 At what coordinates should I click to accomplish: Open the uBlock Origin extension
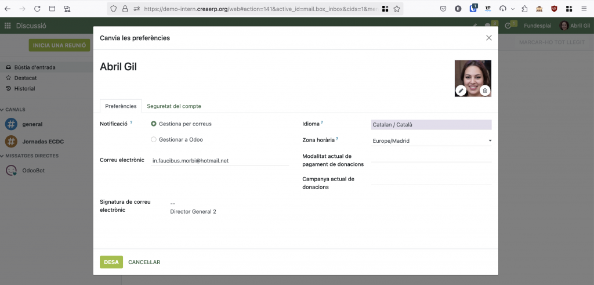click(554, 9)
